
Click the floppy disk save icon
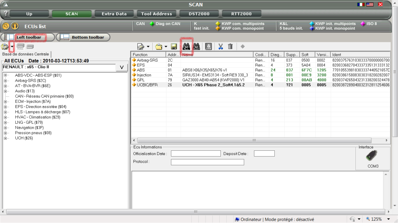(x=174, y=46)
